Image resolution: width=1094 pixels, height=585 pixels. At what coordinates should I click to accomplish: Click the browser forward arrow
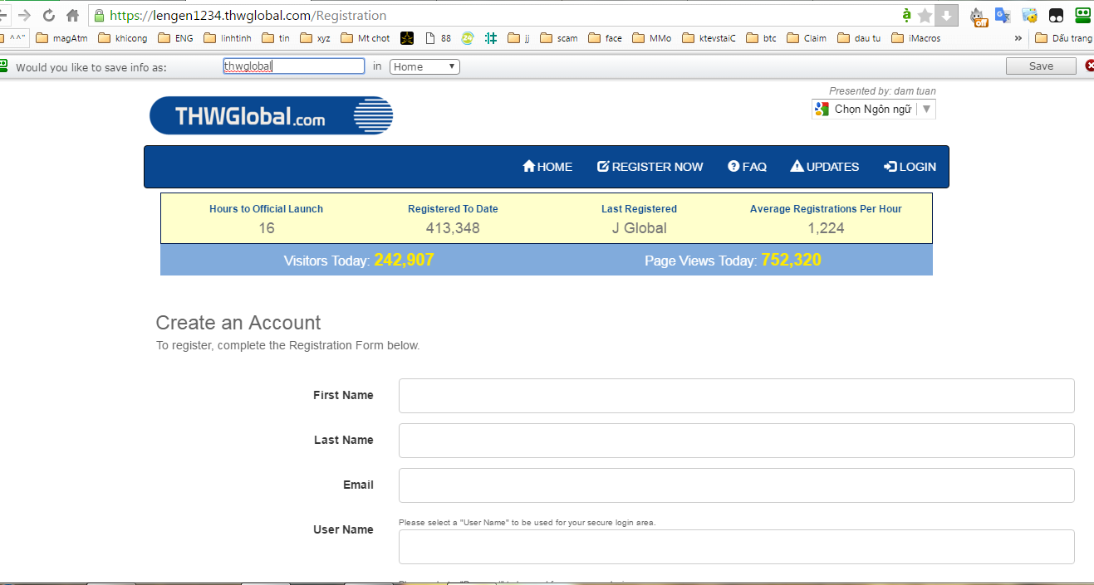click(x=24, y=15)
